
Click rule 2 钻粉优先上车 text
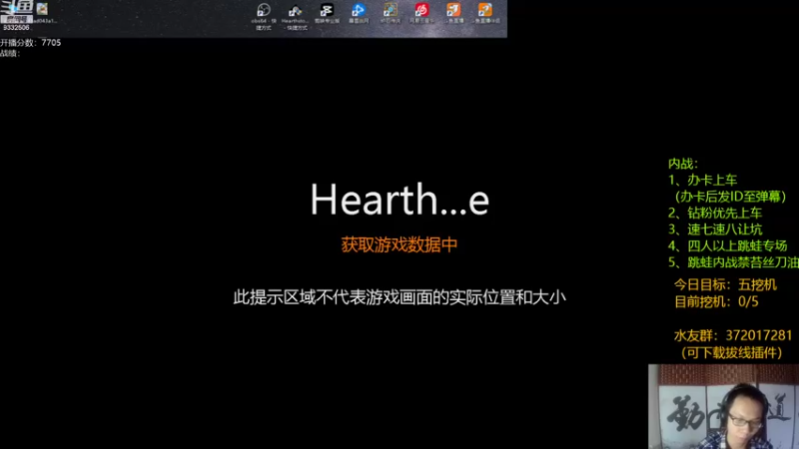pos(715,213)
